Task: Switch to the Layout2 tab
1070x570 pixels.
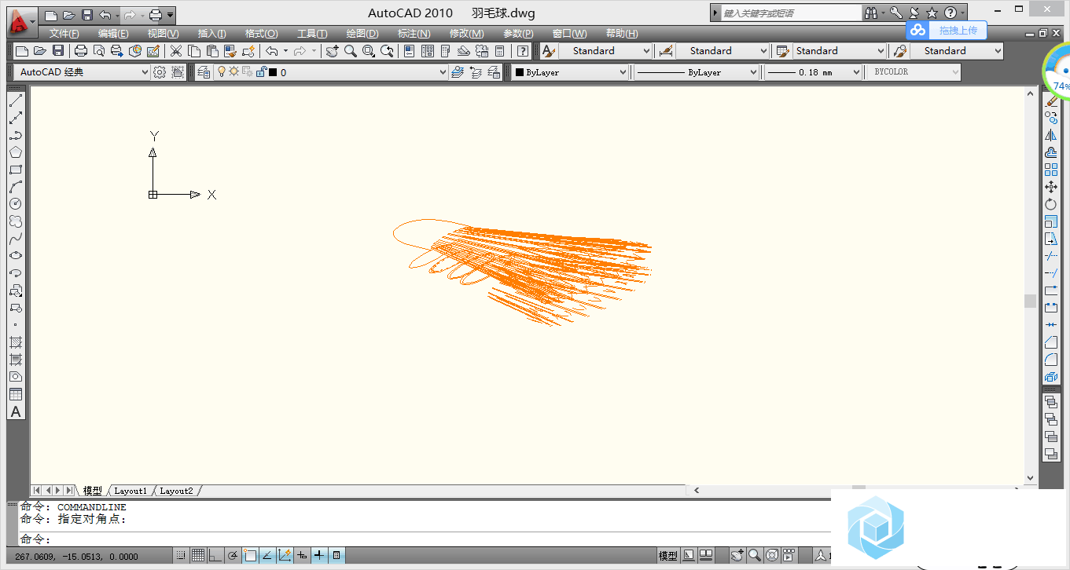Action: click(176, 491)
